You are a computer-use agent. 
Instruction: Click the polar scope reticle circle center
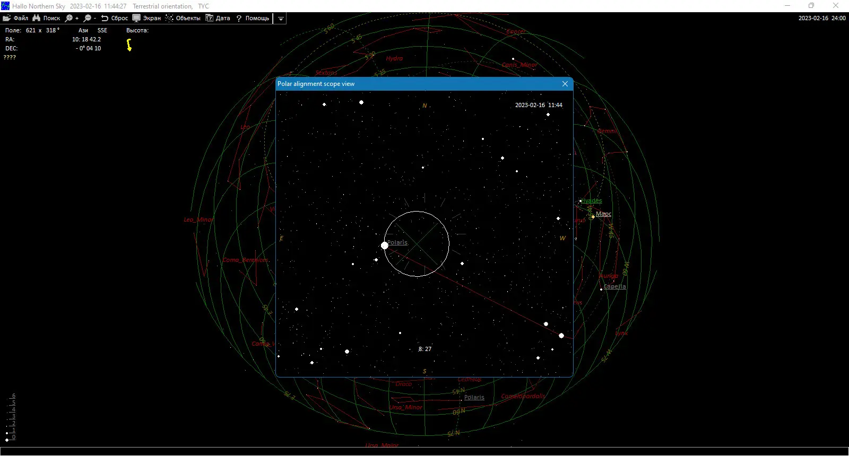(x=417, y=244)
